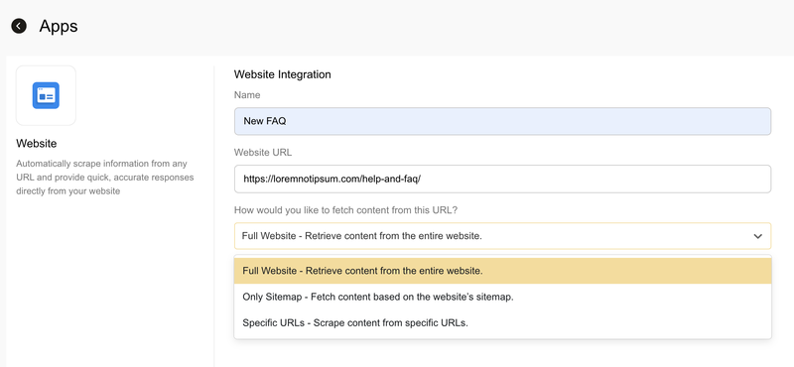
Task: Click the fetch content question label
Action: [345, 210]
